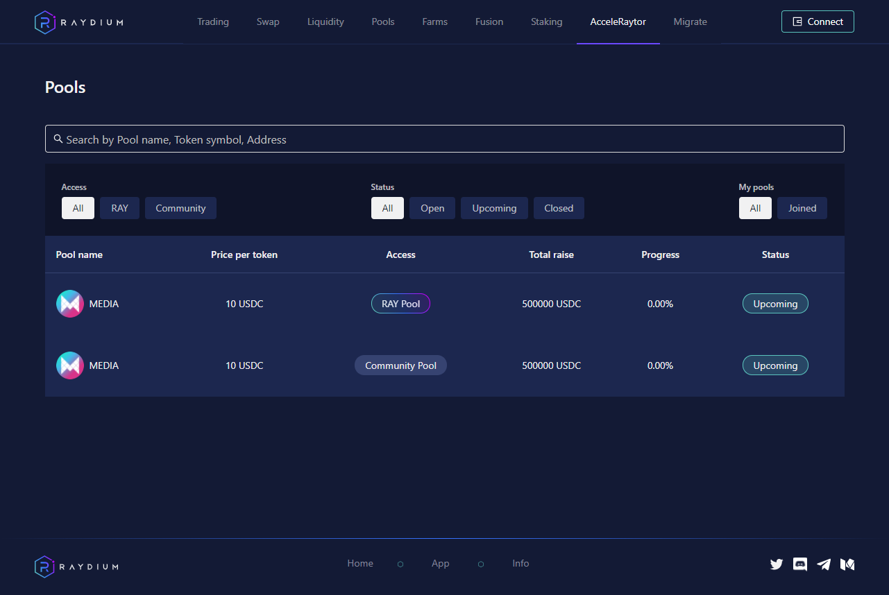Open the Telegram link icon
889x595 pixels.
click(824, 564)
